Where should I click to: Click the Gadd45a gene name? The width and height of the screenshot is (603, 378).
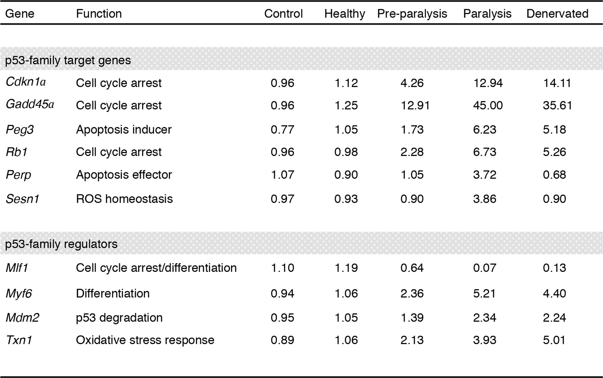coord(30,105)
